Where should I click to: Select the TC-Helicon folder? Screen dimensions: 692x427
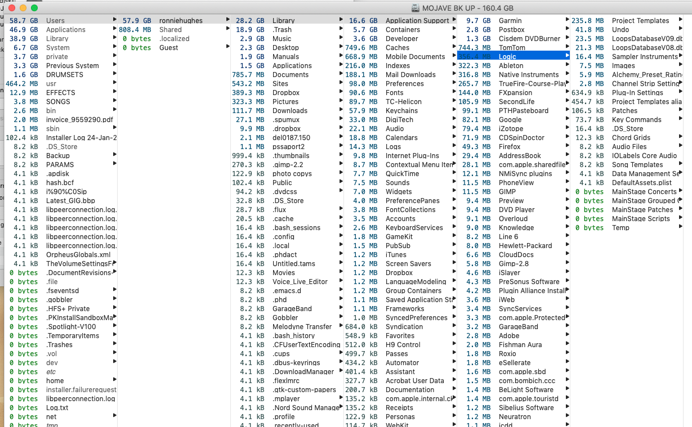click(400, 102)
